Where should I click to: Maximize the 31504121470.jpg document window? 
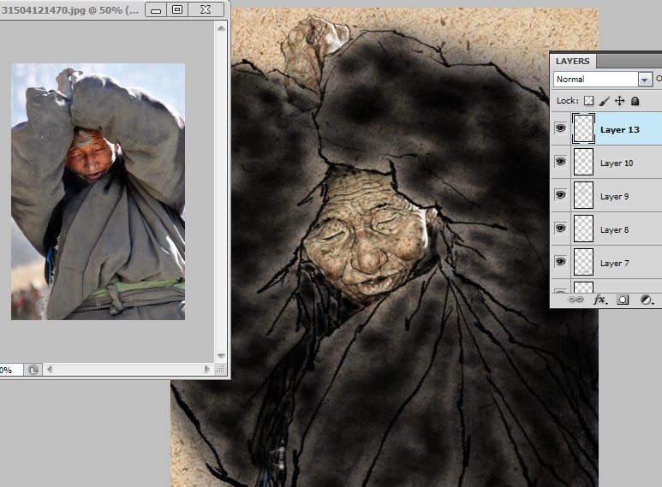coord(177,9)
